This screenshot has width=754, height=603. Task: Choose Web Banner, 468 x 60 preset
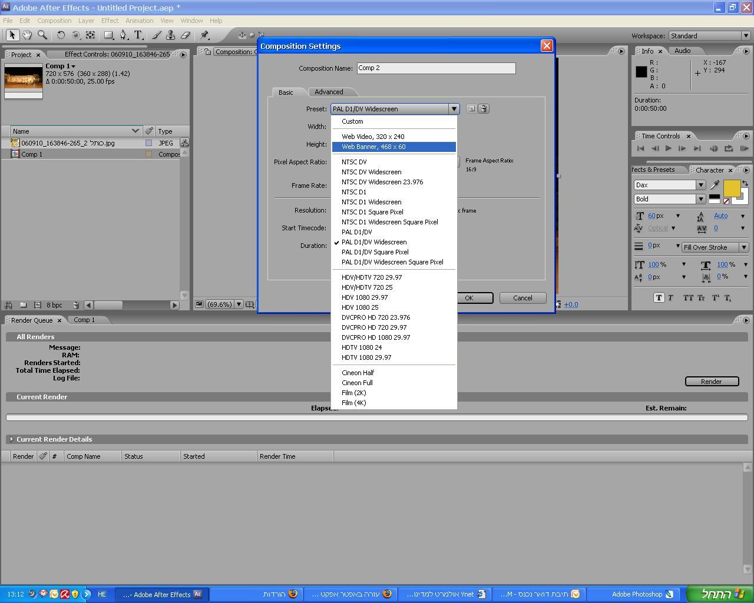393,147
